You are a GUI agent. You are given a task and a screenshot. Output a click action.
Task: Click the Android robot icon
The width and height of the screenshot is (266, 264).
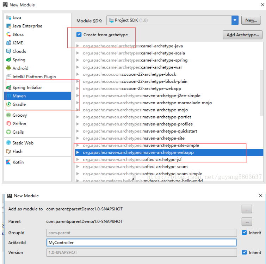[8, 68]
